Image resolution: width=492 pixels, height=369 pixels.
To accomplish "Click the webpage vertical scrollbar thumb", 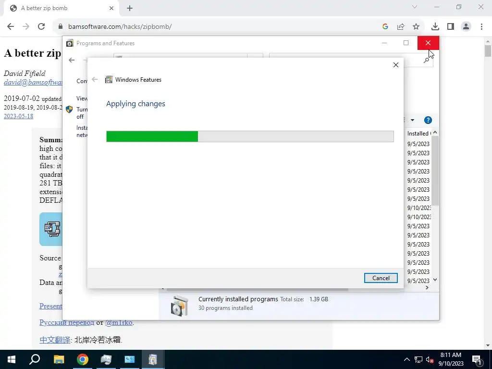I will point(488,51).
